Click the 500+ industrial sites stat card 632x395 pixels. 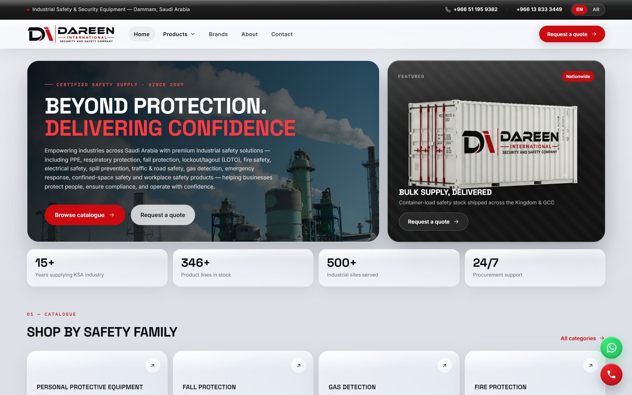389,268
